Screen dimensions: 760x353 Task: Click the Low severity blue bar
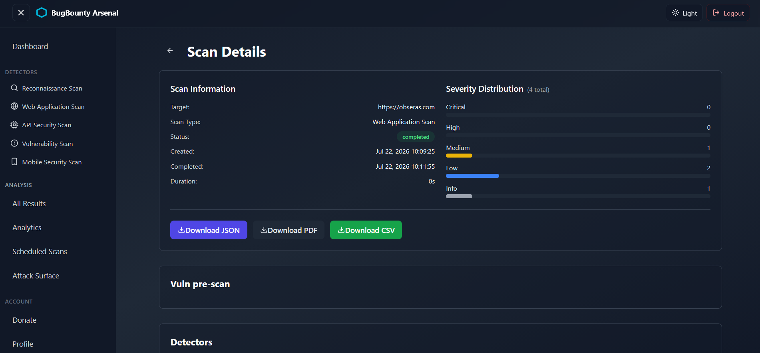point(472,176)
